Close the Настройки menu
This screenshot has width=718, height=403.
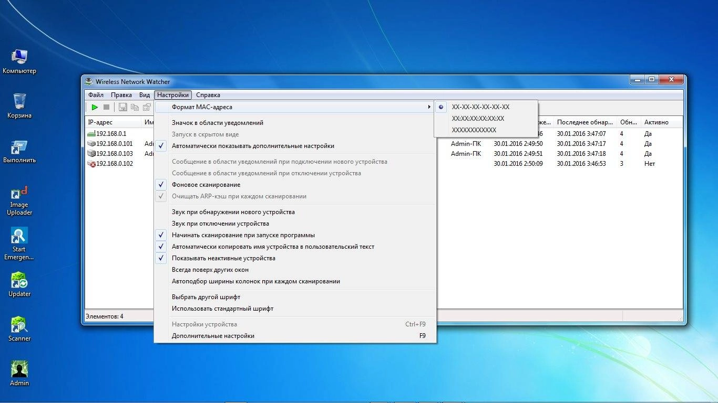click(x=173, y=95)
